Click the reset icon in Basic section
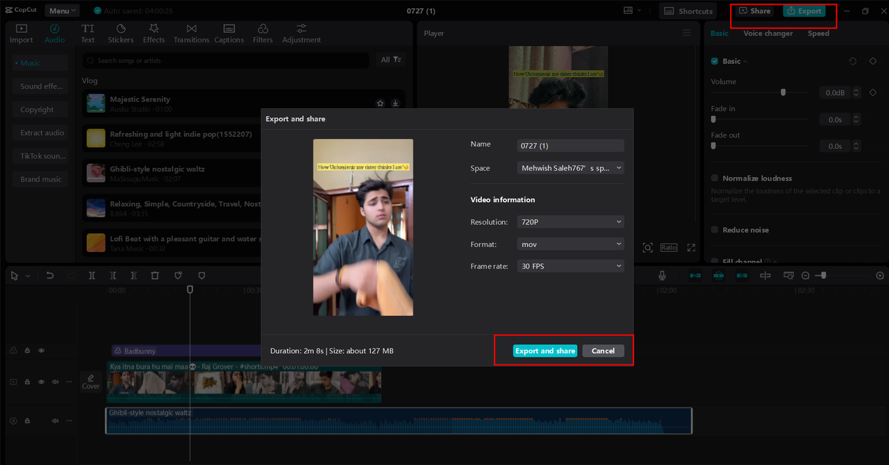 [853, 61]
